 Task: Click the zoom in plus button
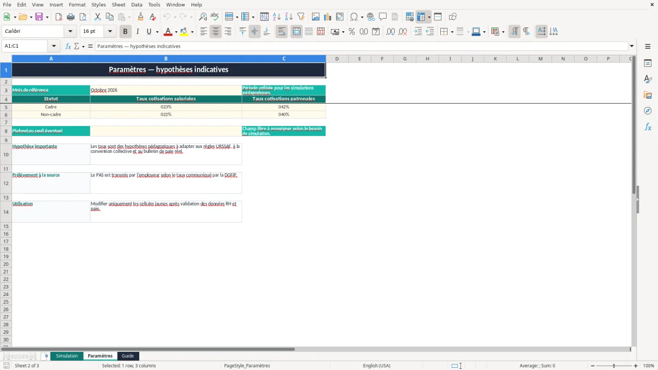pyautogui.click(x=636, y=366)
